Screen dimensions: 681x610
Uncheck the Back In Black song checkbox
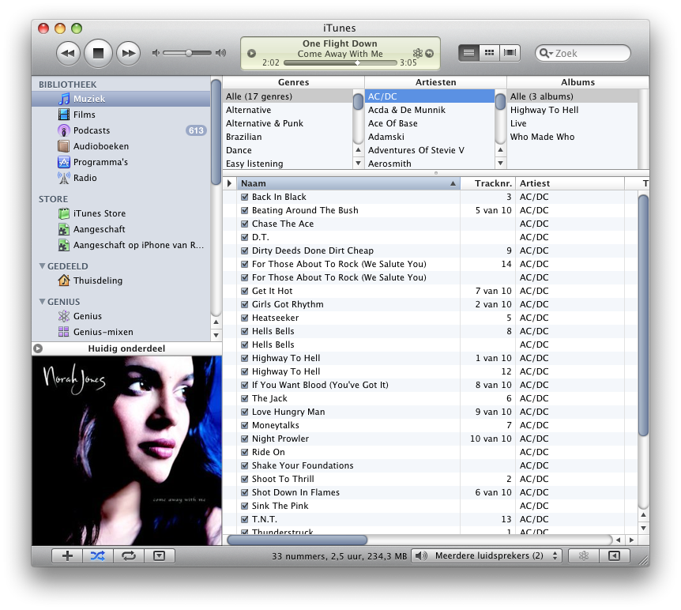(x=244, y=198)
